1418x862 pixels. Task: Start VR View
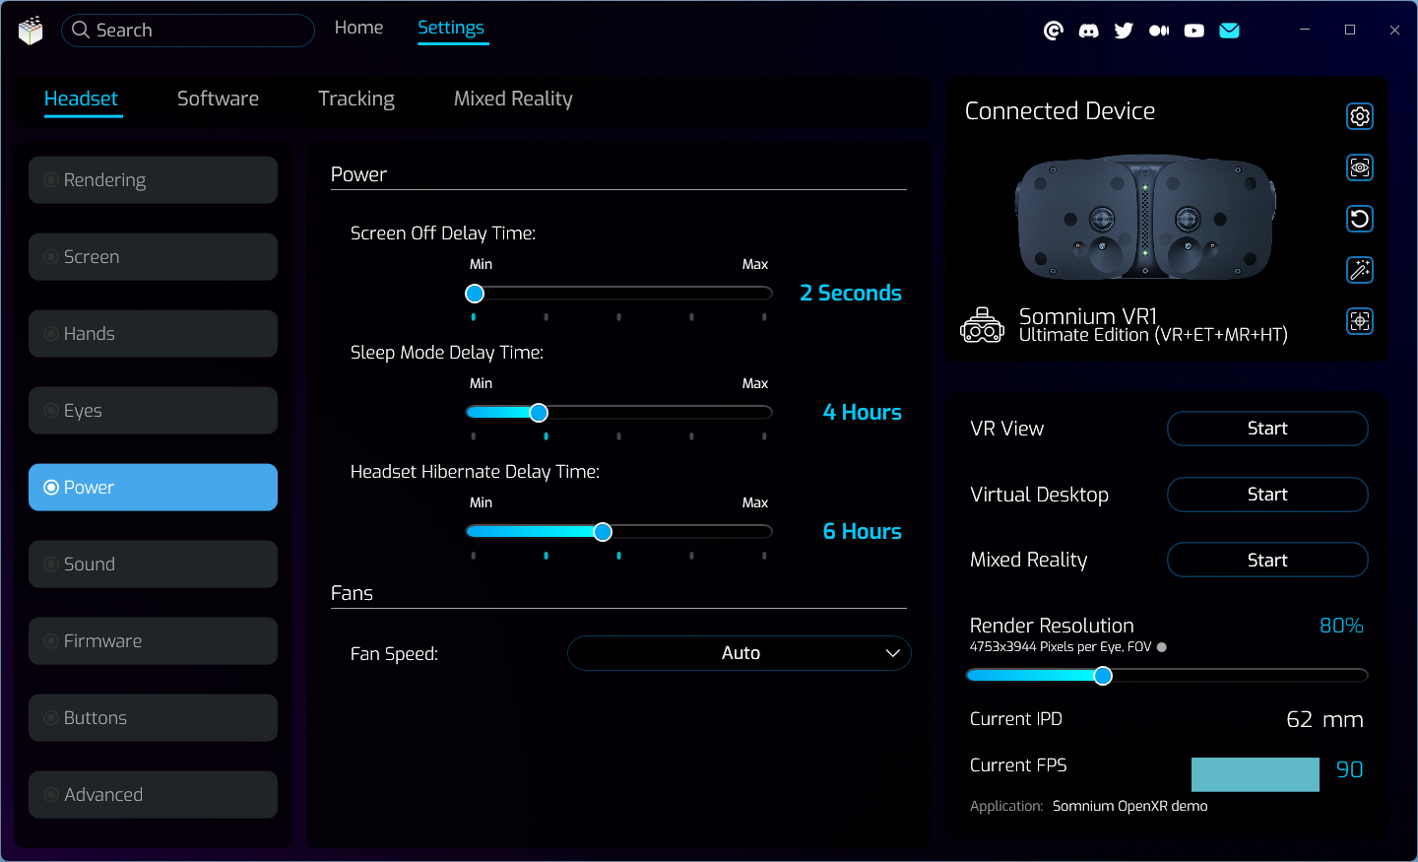pyautogui.click(x=1267, y=429)
